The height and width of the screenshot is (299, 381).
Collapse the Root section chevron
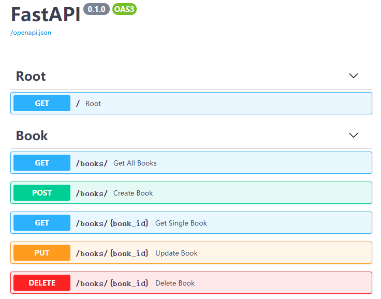(x=354, y=76)
